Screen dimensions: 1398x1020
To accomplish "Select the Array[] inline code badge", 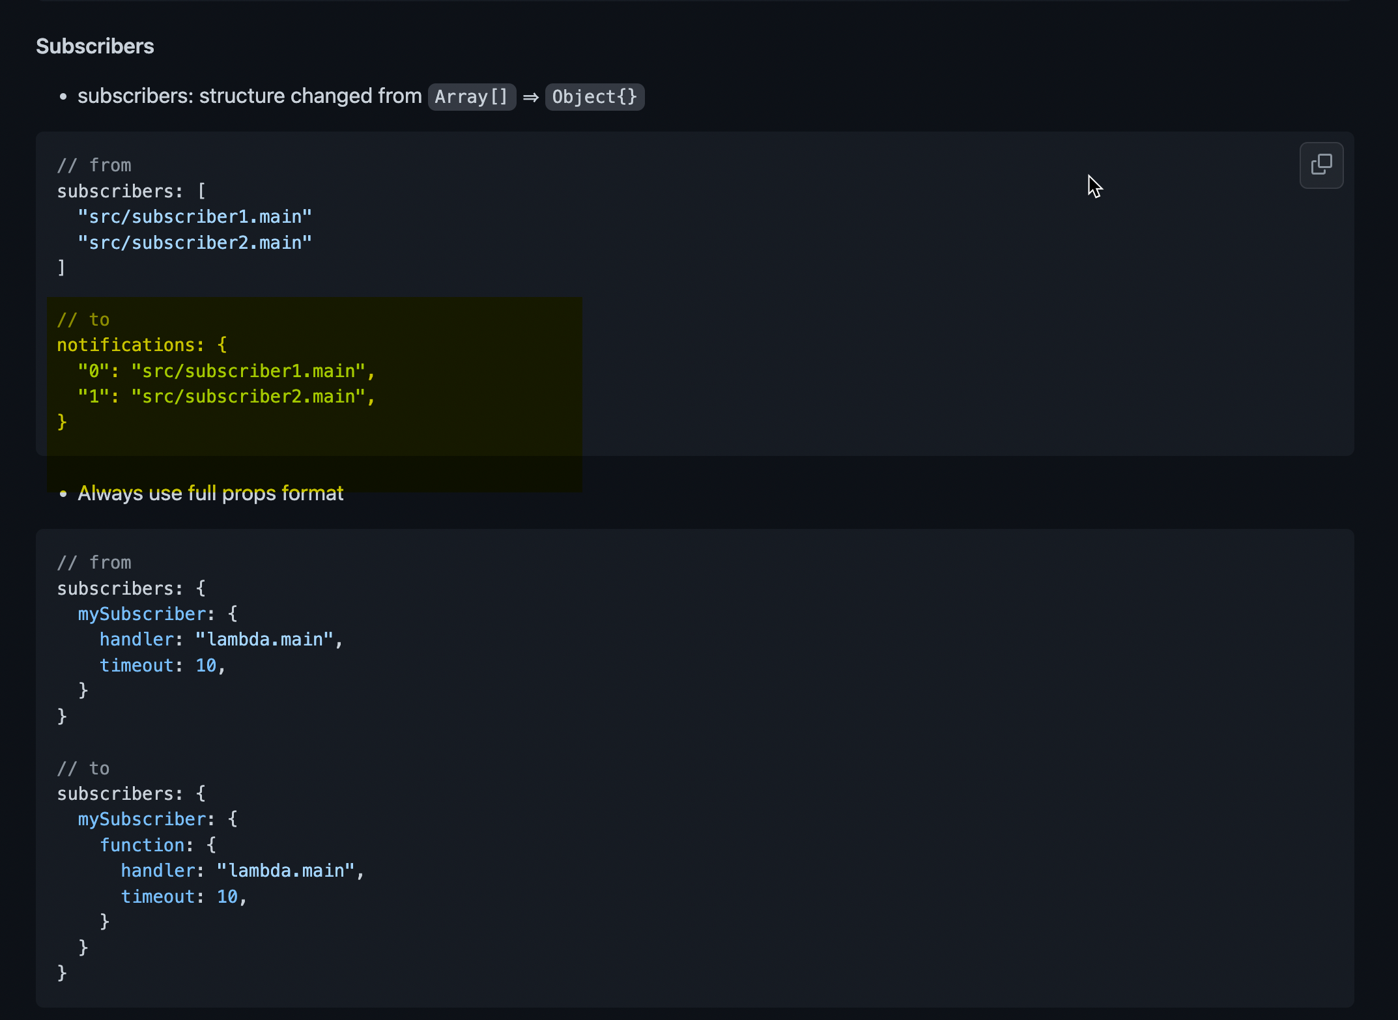I will click(x=471, y=96).
